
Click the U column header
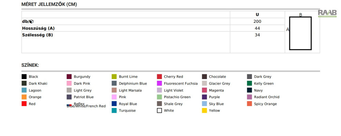257,15
